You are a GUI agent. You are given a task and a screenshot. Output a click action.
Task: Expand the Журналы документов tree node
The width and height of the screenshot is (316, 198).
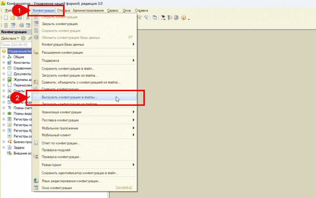(x=4, y=80)
